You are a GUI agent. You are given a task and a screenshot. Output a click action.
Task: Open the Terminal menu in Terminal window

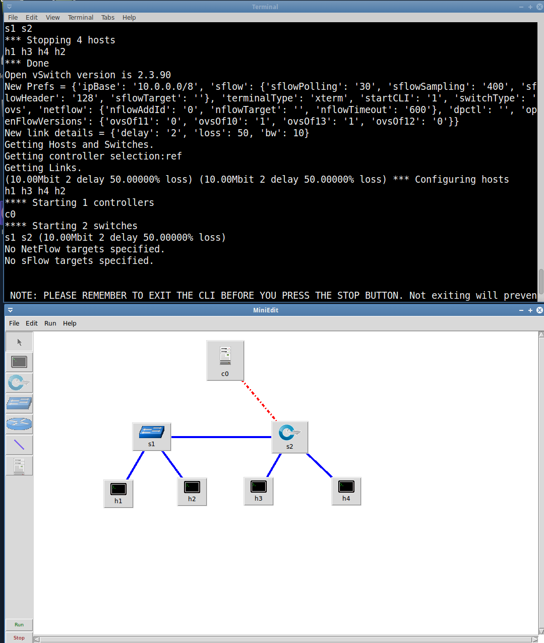coord(81,17)
